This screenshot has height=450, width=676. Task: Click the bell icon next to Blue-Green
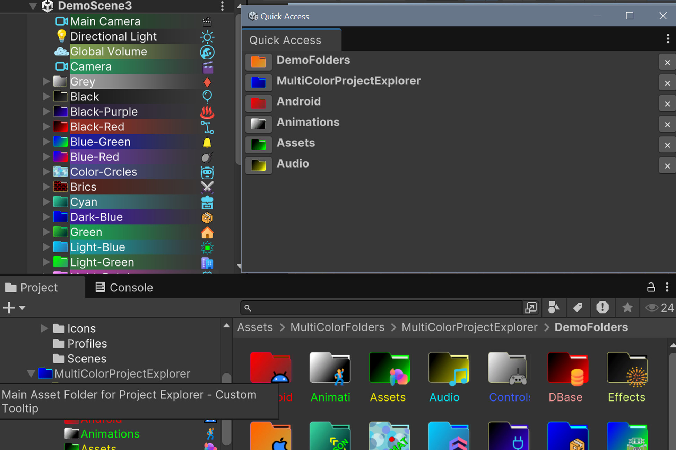click(x=207, y=142)
